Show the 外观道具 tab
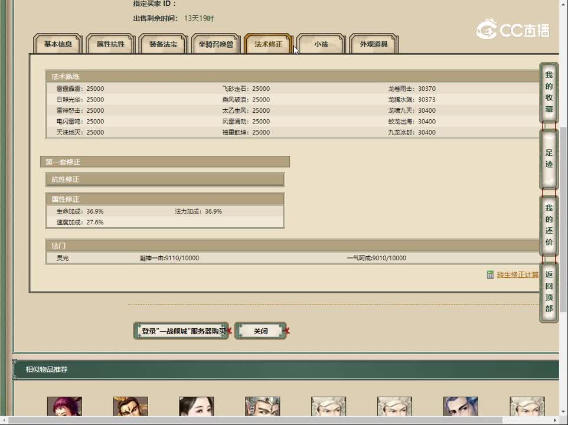 tap(374, 44)
